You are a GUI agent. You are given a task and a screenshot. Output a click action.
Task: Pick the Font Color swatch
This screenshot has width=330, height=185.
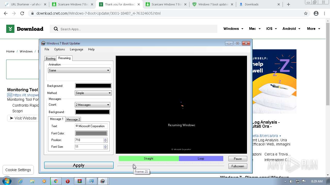(91, 133)
